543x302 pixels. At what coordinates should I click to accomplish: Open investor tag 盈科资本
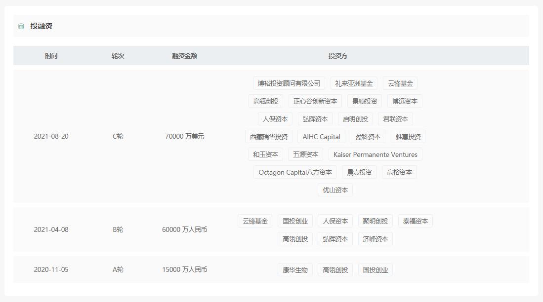coord(368,137)
